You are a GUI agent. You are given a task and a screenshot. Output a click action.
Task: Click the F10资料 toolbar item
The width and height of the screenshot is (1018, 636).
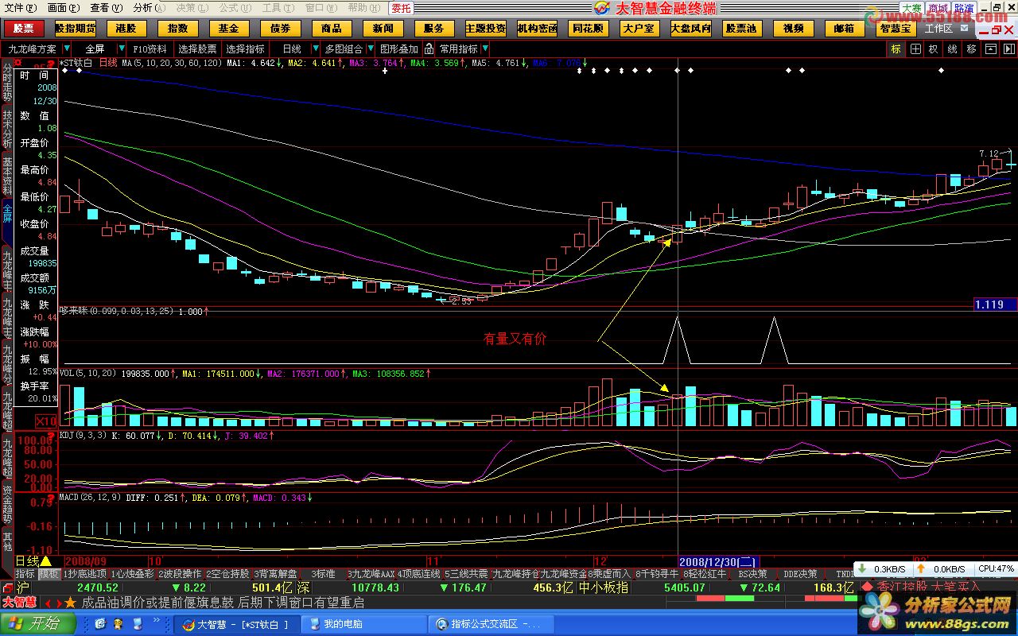pyautogui.click(x=151, y=48)
